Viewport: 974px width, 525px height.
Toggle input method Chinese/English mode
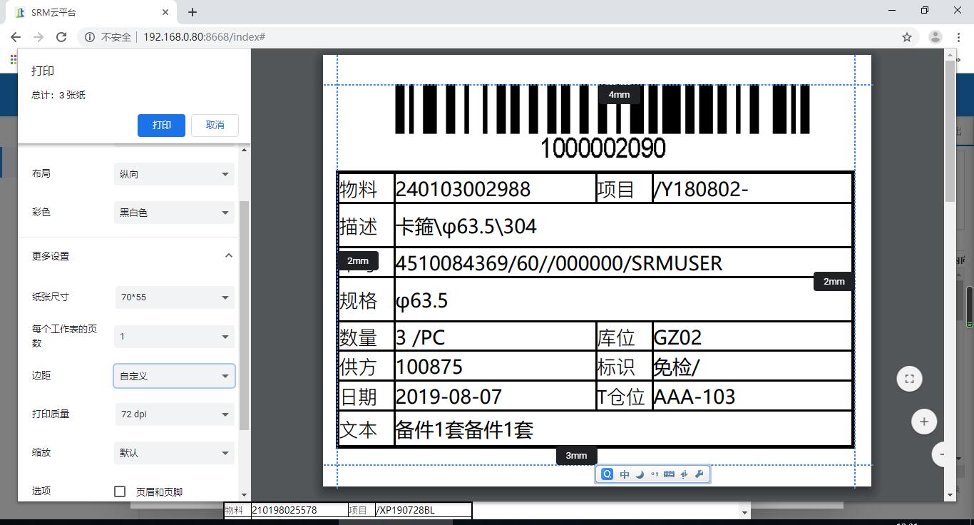tap(625, 474)
